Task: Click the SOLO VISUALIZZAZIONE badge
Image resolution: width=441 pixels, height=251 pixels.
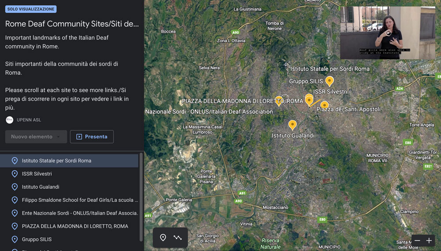Action: pos(31,9)
